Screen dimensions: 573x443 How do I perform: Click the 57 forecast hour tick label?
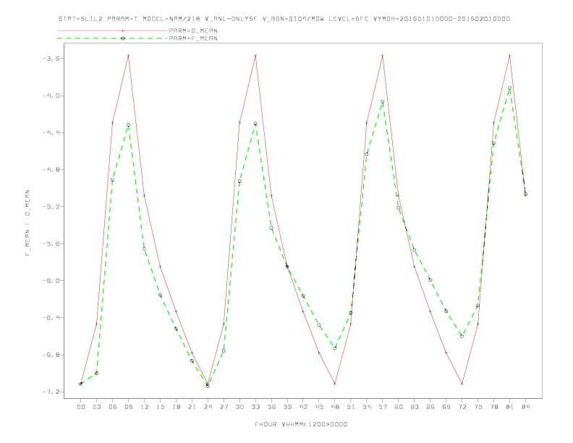coord(383,407)
